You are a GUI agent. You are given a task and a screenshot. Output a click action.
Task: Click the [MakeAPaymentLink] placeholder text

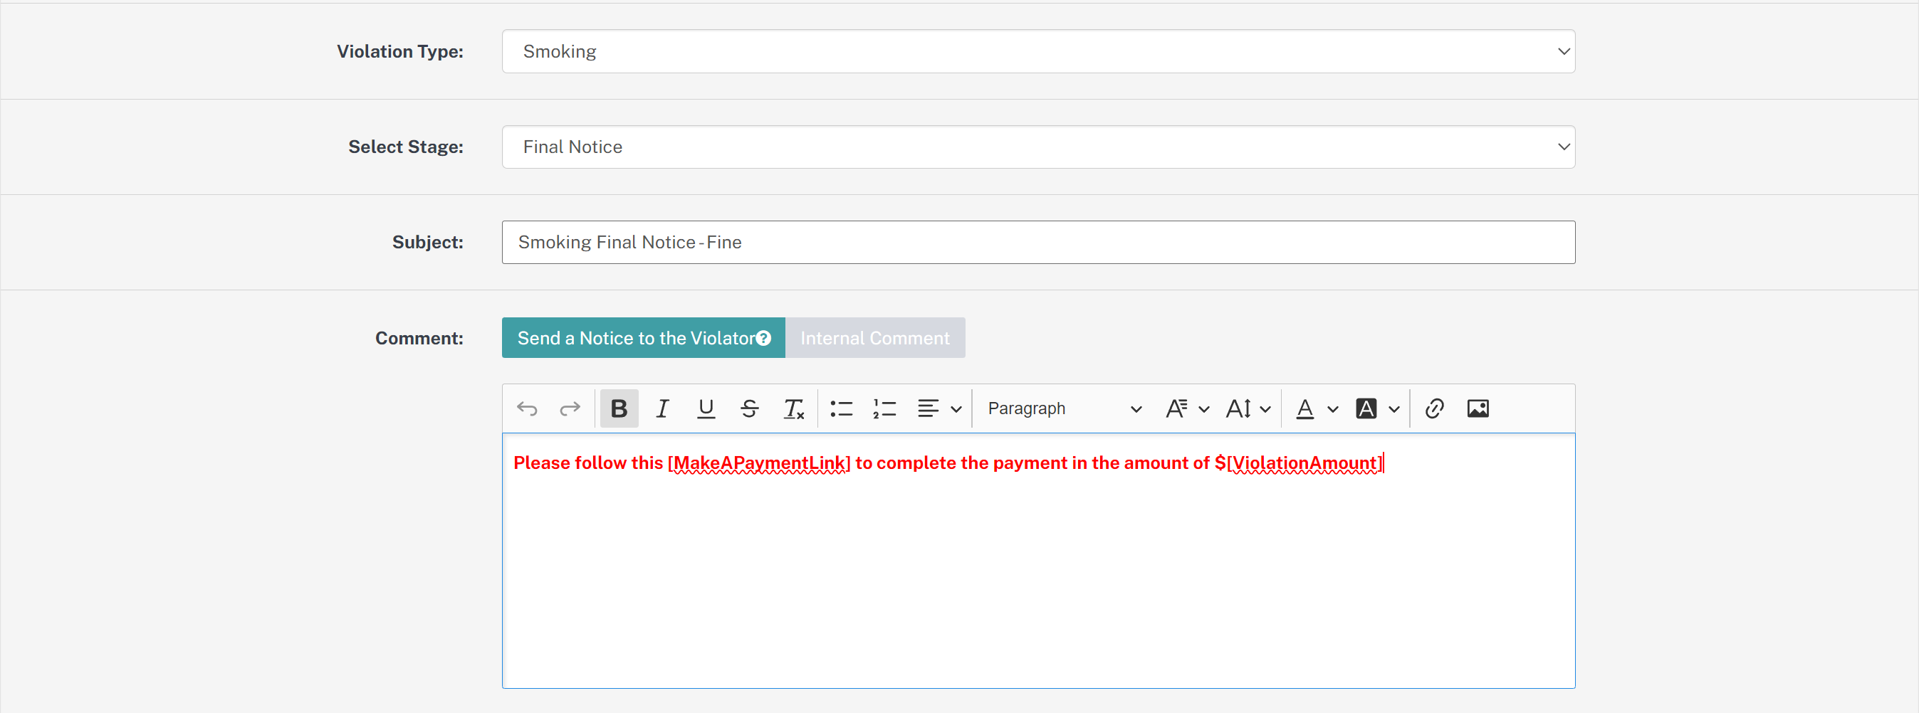(759, 463)
